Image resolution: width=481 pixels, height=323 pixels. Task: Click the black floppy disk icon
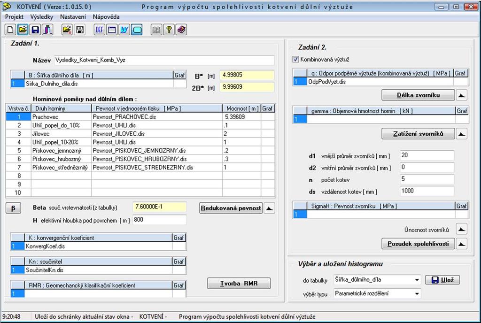point(80,30)
